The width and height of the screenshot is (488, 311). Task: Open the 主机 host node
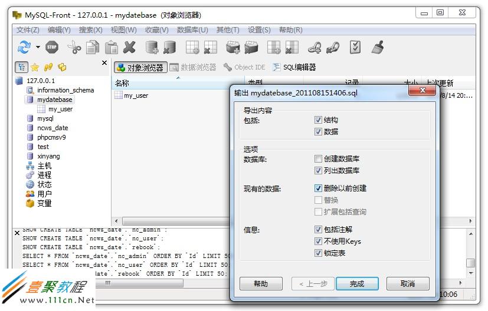click(x=44, y=166)
